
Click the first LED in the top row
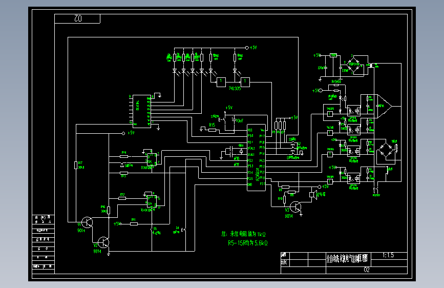(175, 70)
